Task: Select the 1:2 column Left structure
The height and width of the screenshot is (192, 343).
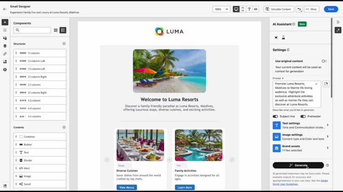Action: click(40, 61)
